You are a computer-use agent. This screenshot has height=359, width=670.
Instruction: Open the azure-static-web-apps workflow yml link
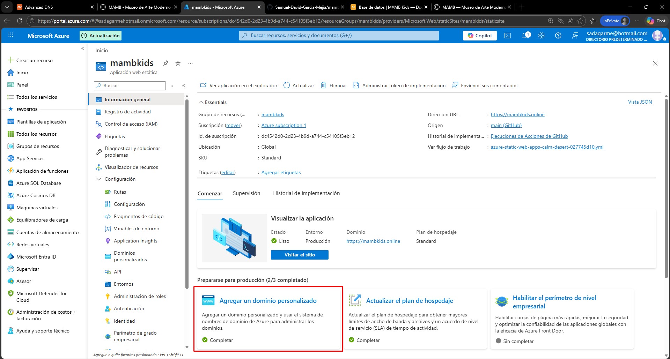tap(547, 147)
